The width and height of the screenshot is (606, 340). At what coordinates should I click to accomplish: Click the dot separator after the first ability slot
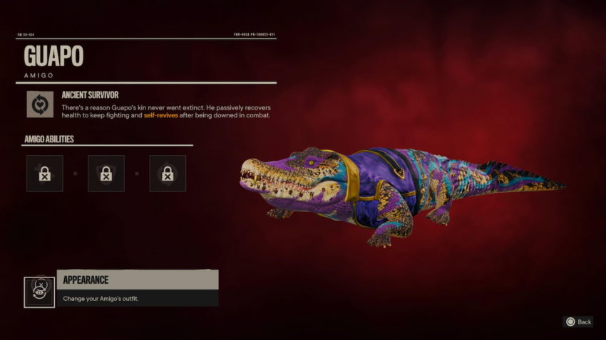[x=76, y=174]
